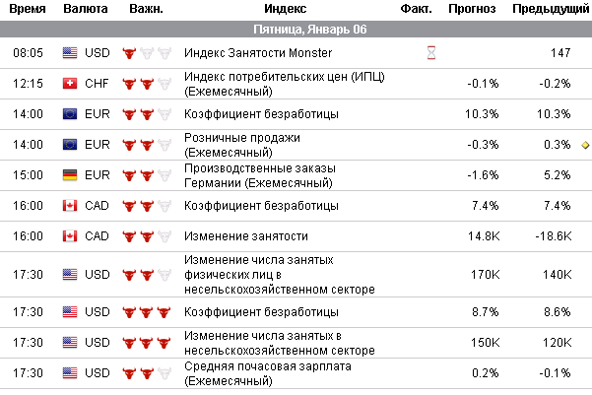
Task: Click the German flag icon for EUR
Action: pyautogui.click(x=70, y=174)
